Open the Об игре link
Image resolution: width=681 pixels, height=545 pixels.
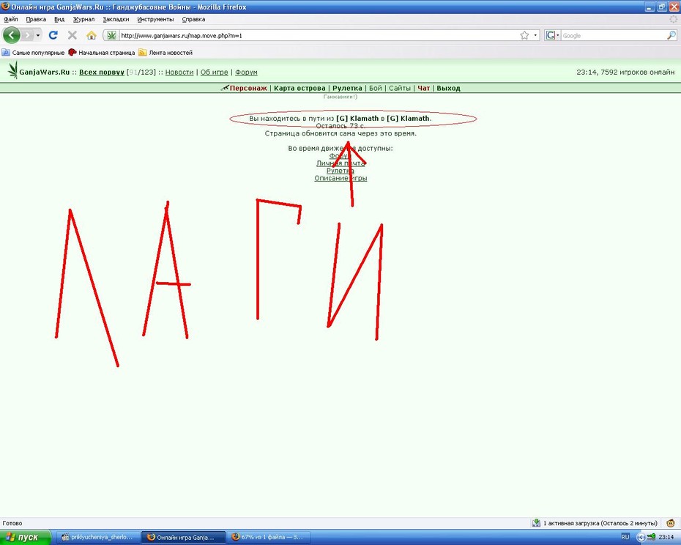click(214, 72)
